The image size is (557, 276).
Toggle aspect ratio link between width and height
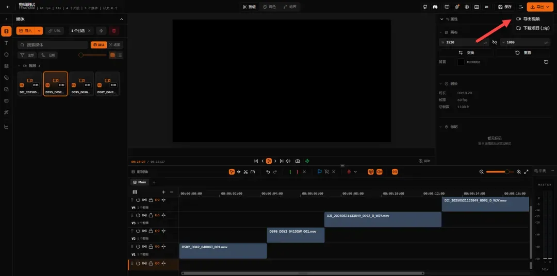coord(495,42)
